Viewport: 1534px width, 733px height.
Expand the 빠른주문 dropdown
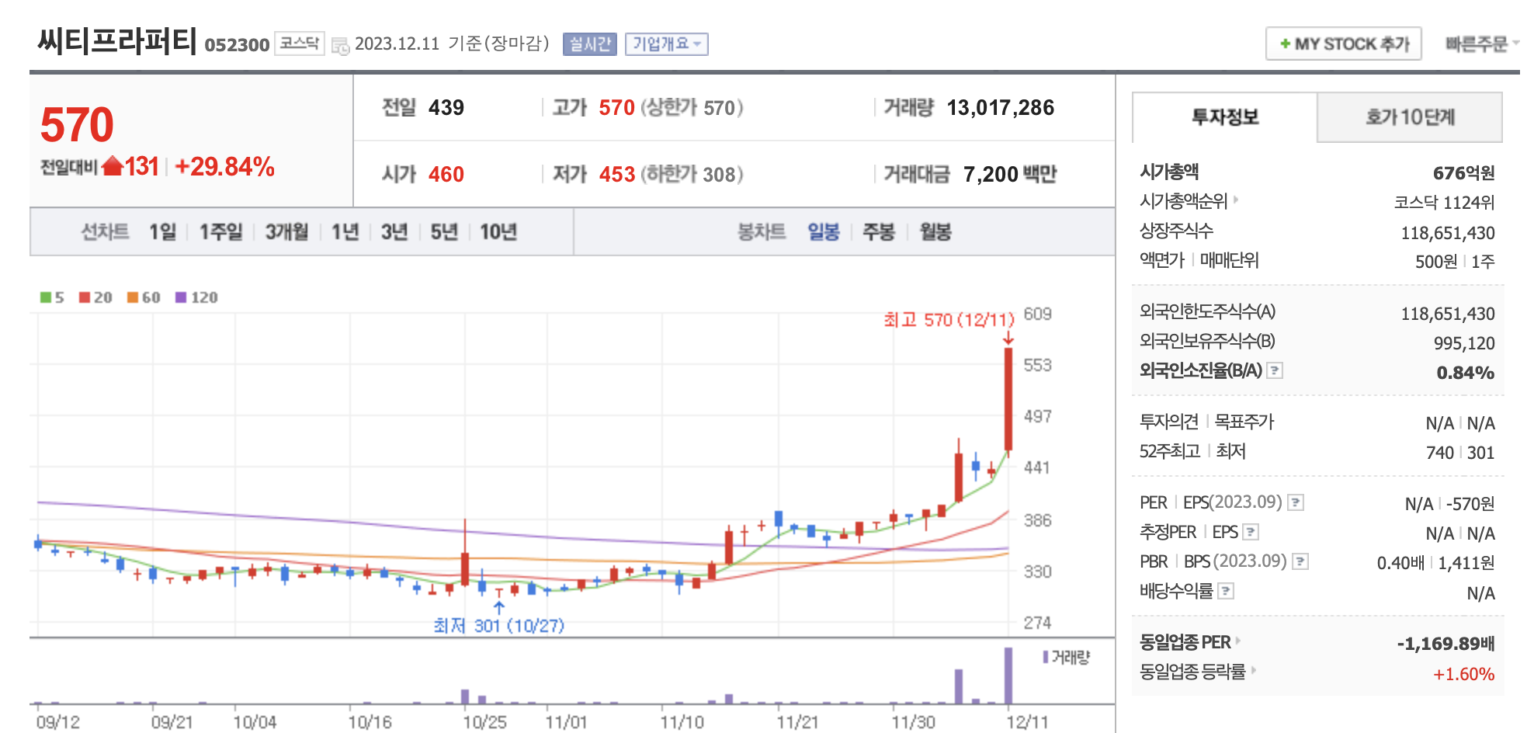click(1481, 44)
